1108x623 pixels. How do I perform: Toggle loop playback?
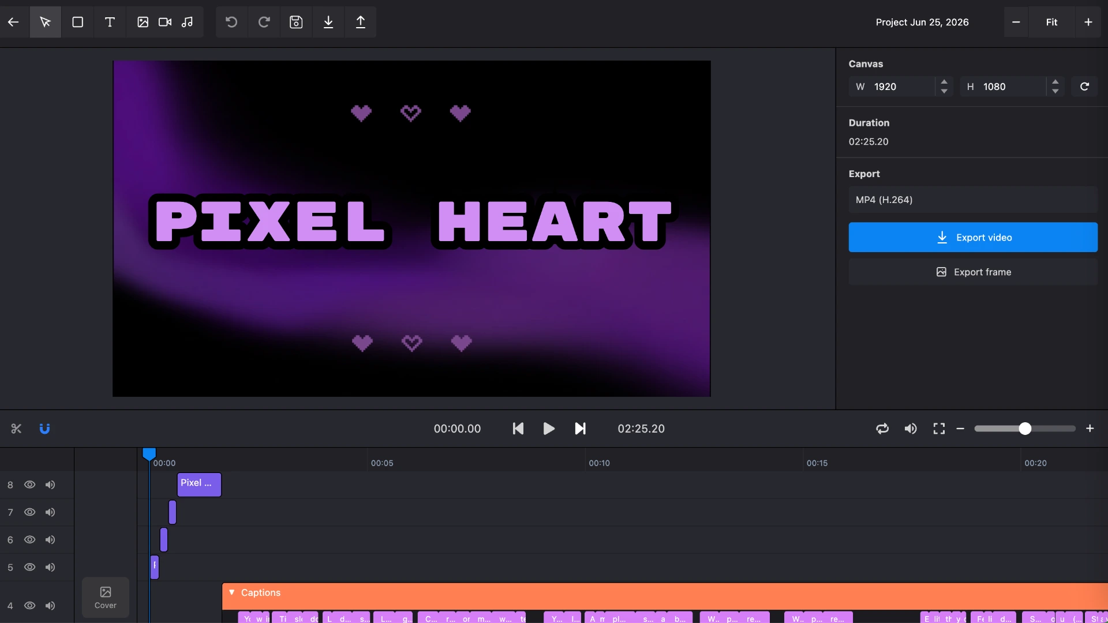882,429
